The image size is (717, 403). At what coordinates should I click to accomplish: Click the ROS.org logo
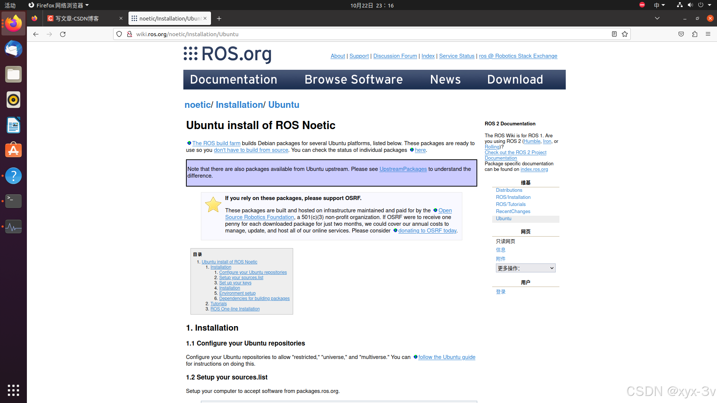[x=227, y=54]
